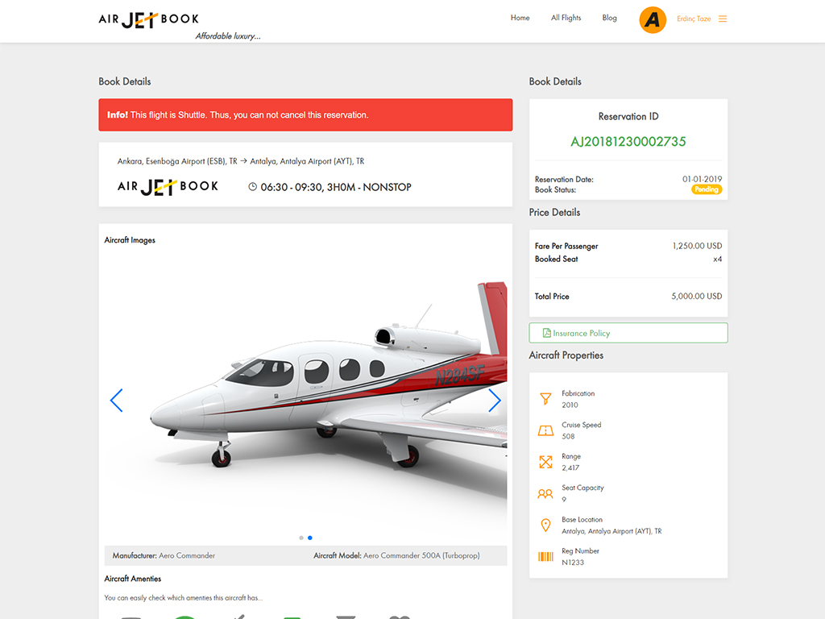The height and width of the screenshot is (619, 825).
Task: Go to All Flights page
Action: [x=566, y=18]
